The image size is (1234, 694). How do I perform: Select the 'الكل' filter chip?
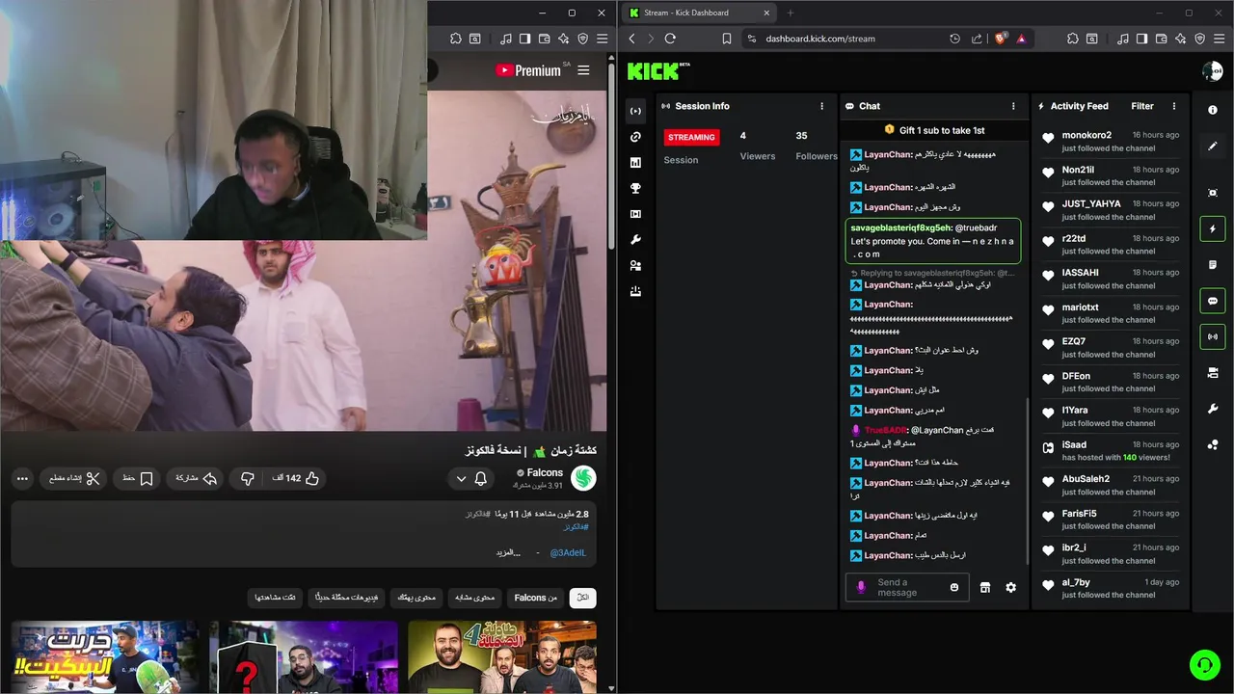pyautogui.click(x=582, y=598)
